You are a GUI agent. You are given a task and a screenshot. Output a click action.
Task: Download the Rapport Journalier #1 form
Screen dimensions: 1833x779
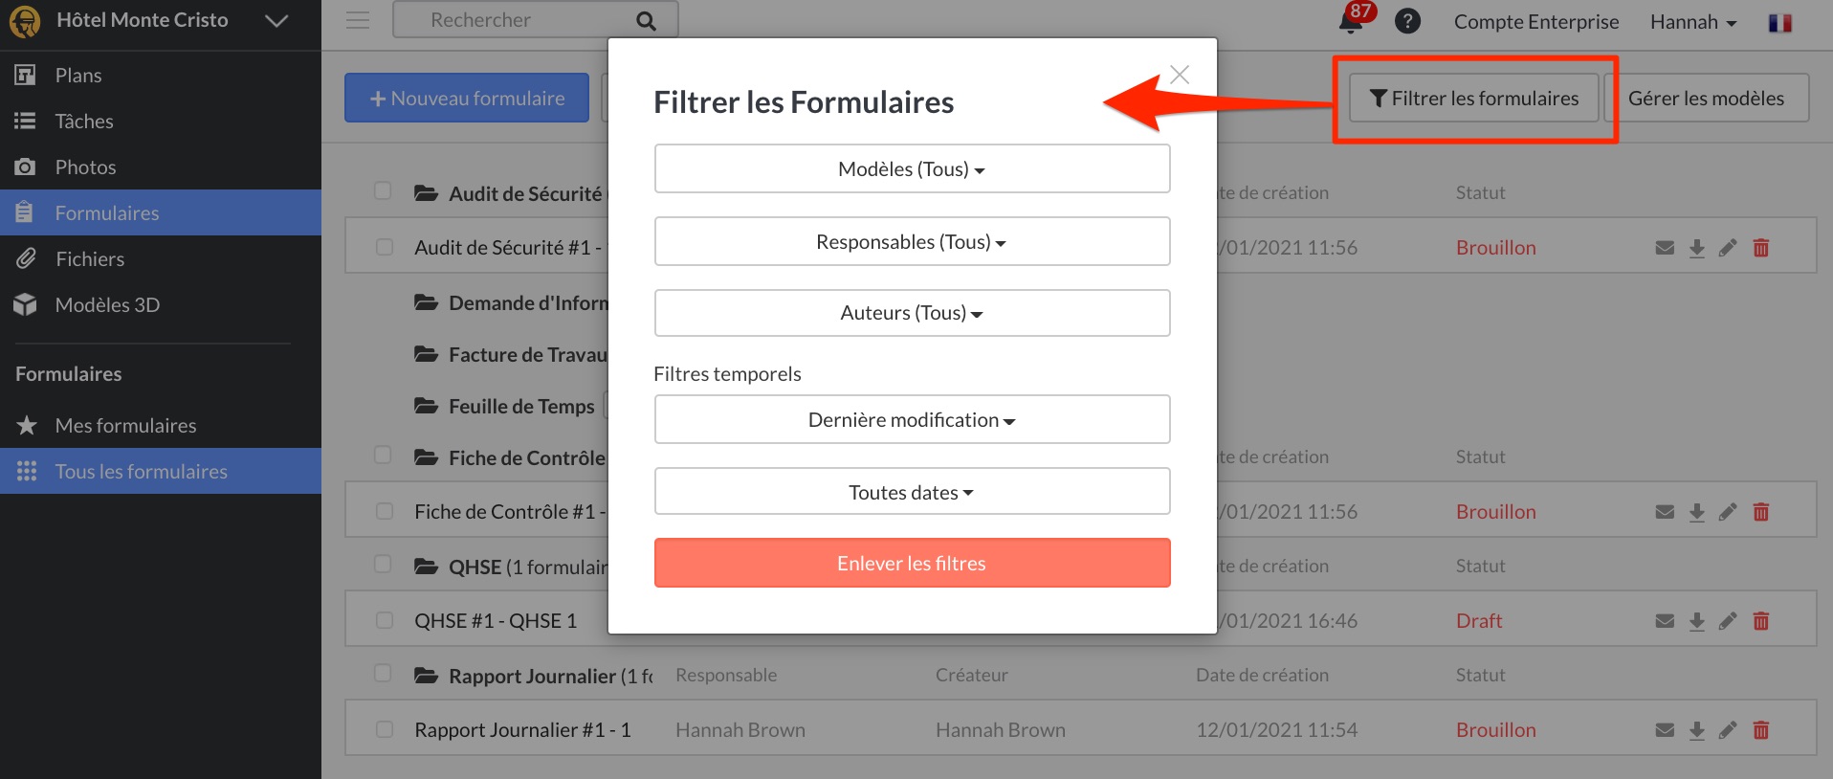(x=1696, y=730)
